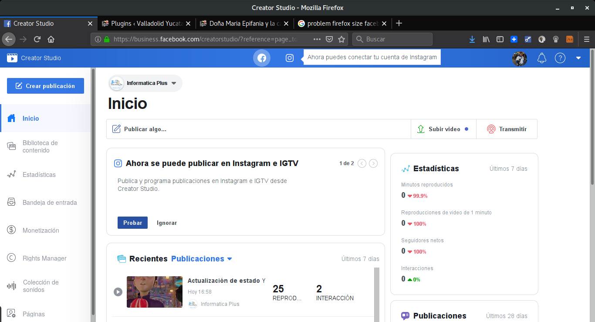Select the Facebook icon at the top center
Viewport: 595px width, 322px height.
262,58
